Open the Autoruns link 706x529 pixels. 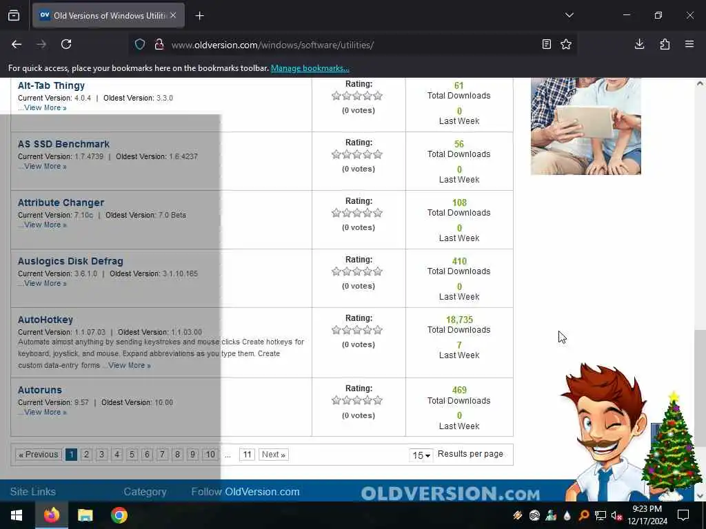(x=40, y=390)
